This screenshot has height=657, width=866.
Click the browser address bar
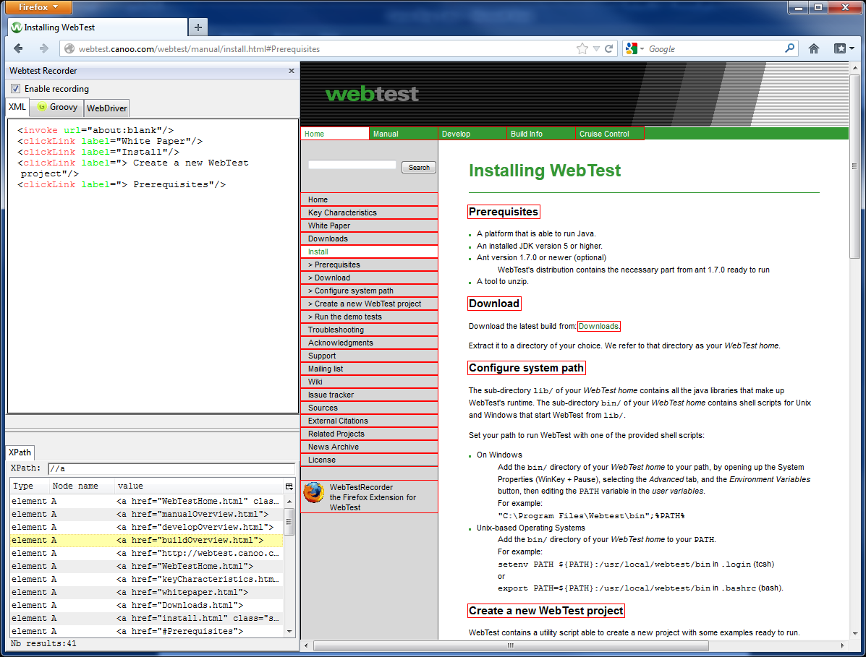pos(326,48)
